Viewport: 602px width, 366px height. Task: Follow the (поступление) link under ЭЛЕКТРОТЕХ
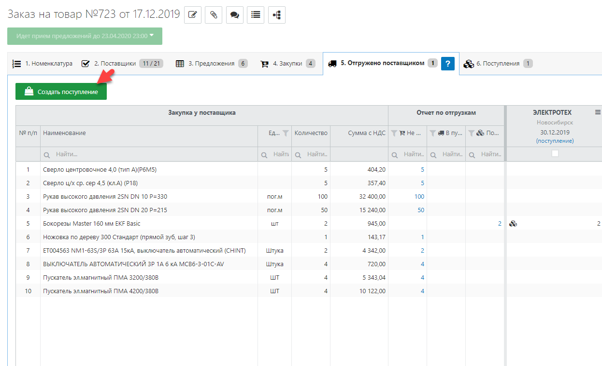(555, 141)
